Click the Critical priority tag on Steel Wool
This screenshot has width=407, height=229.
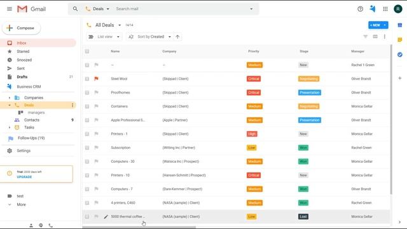pyautogui.click(x=254, y=79)
